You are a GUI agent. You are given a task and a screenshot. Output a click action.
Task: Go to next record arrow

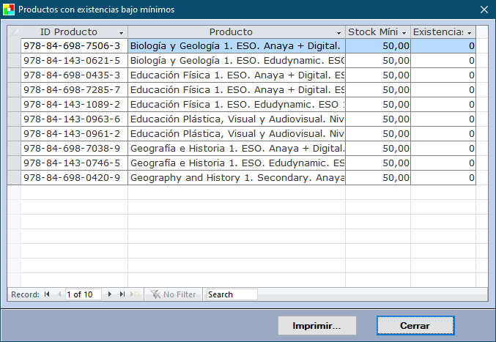tap(110, 294)
